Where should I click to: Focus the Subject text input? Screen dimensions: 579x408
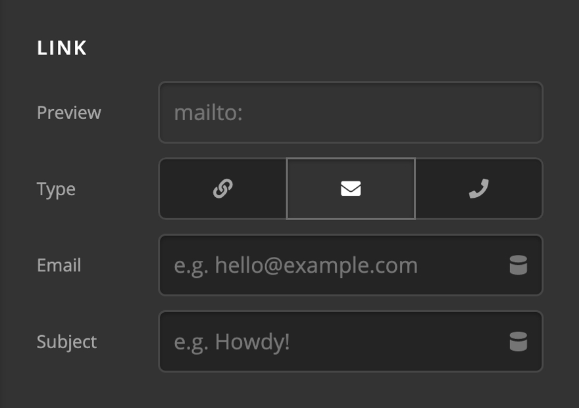coord(329,342)
